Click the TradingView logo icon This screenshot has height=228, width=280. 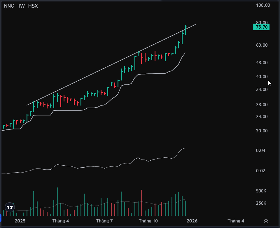[10, 207]
